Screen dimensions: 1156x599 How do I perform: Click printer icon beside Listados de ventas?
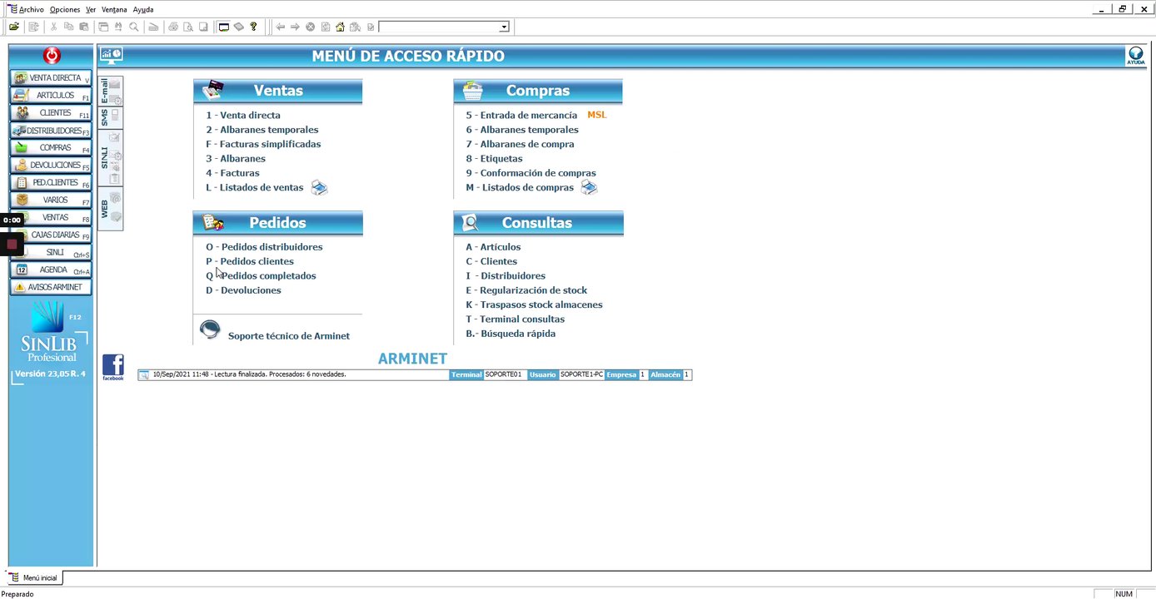click(320, 187)
